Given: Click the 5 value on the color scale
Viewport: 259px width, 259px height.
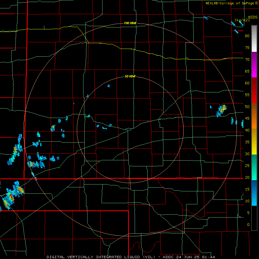Looking at the screenshot, I should pos(248,213).
